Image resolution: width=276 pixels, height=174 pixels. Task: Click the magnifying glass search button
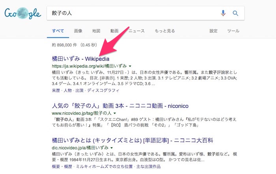coord(236,13)
